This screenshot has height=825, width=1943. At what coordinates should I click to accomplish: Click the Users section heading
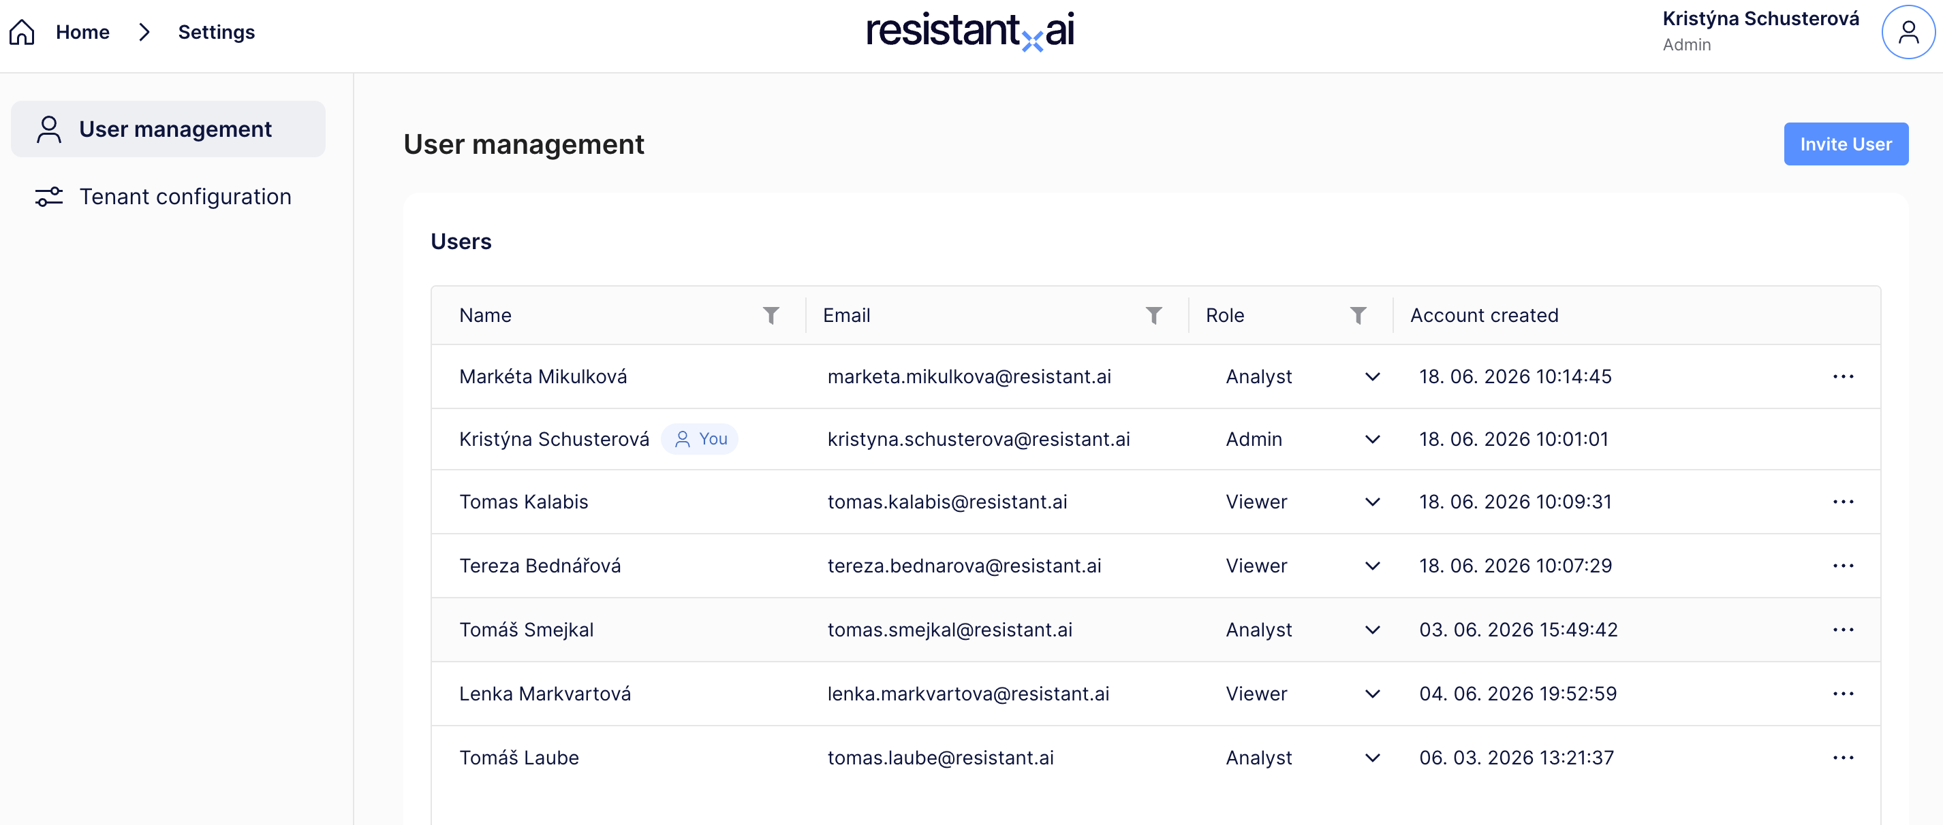click(461, 242)
